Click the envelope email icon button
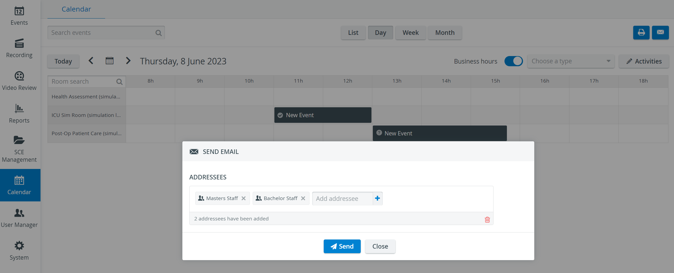The height and width of the screenshot is (273, 674). pos(660,33)
